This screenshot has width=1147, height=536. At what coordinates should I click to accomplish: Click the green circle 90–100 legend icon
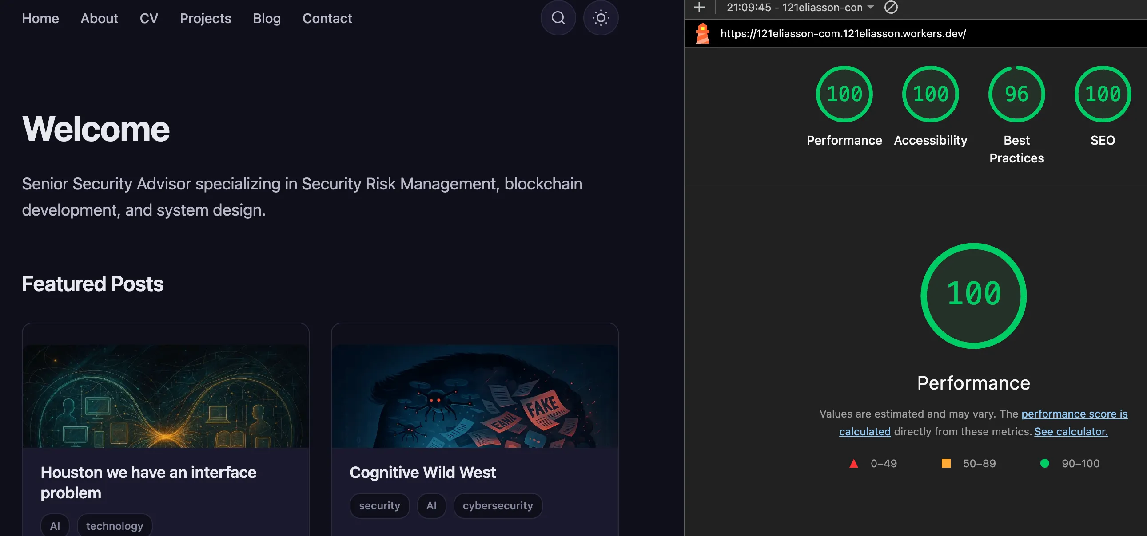(1044, 463)
